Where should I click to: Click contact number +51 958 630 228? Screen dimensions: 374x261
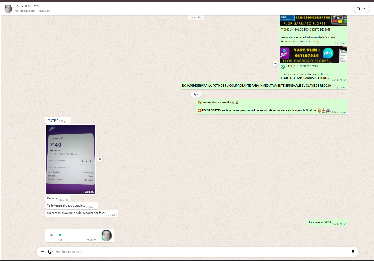coord(27,6)
